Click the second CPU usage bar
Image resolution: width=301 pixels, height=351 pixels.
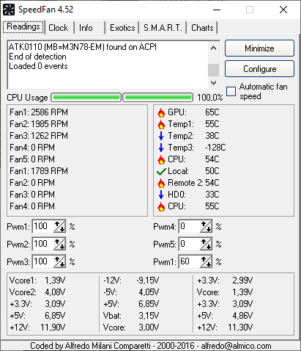pos(157,98)
